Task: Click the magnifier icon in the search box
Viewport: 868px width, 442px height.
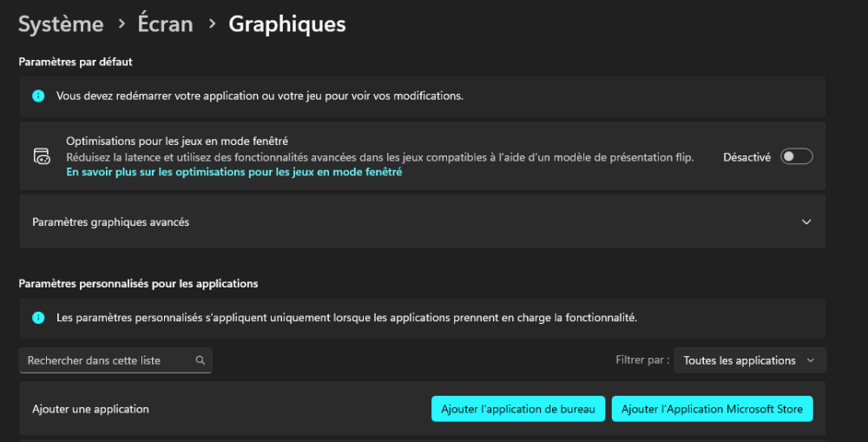Action: [x=201, y=360]
